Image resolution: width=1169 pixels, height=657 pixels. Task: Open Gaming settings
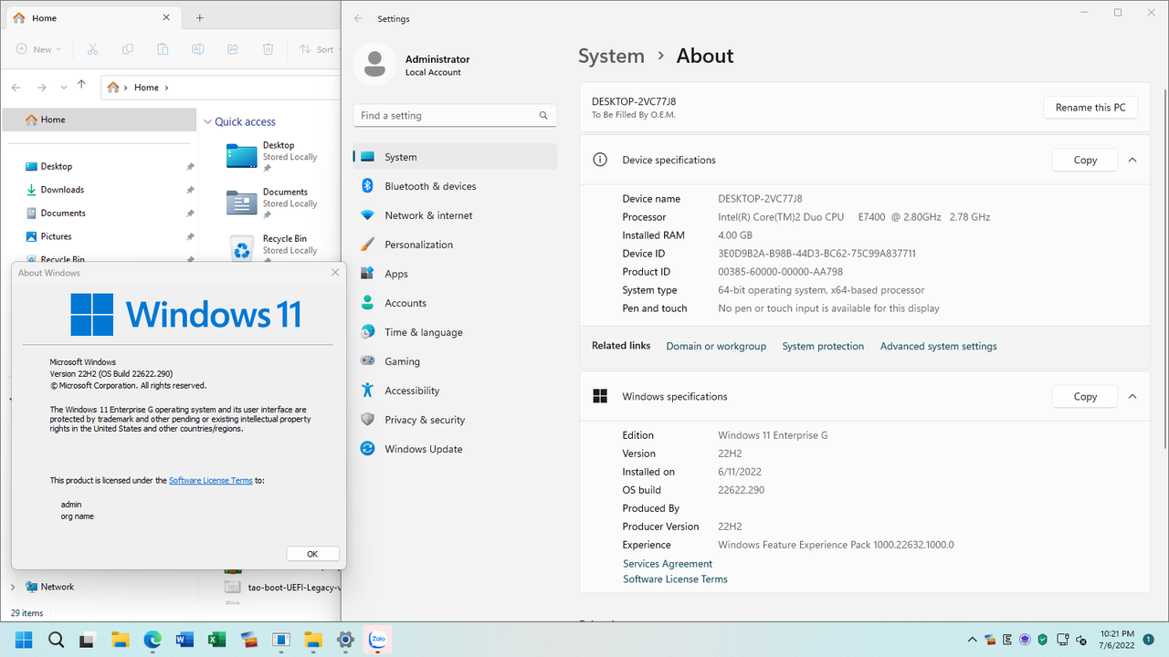[455, 361]
